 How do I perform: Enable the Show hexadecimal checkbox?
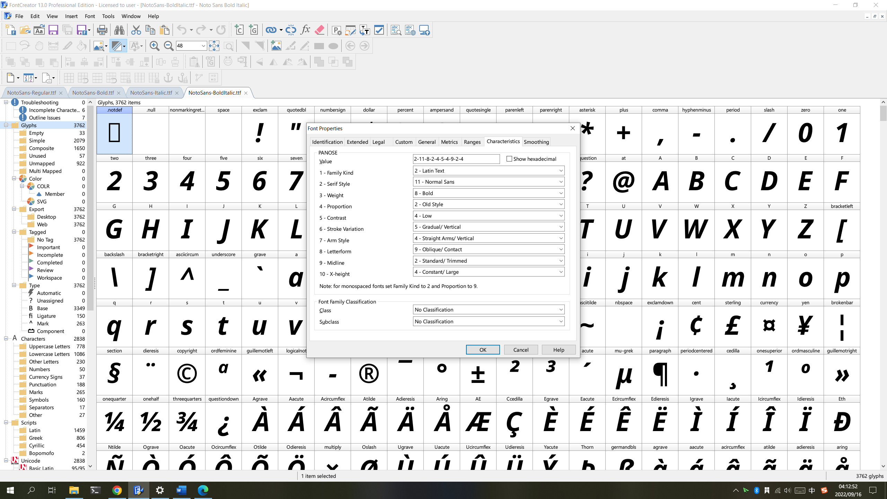(x=509, y=159)
